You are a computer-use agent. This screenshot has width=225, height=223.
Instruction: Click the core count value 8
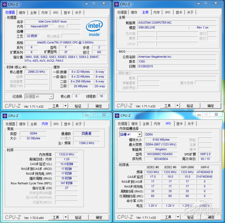tap(76, 96)
